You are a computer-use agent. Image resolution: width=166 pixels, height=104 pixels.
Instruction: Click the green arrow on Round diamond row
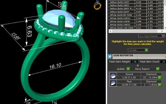160,78
